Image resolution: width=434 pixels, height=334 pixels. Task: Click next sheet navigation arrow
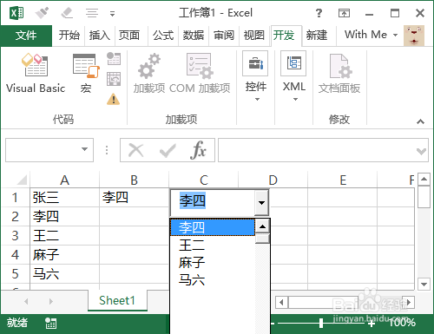[51, 302]
